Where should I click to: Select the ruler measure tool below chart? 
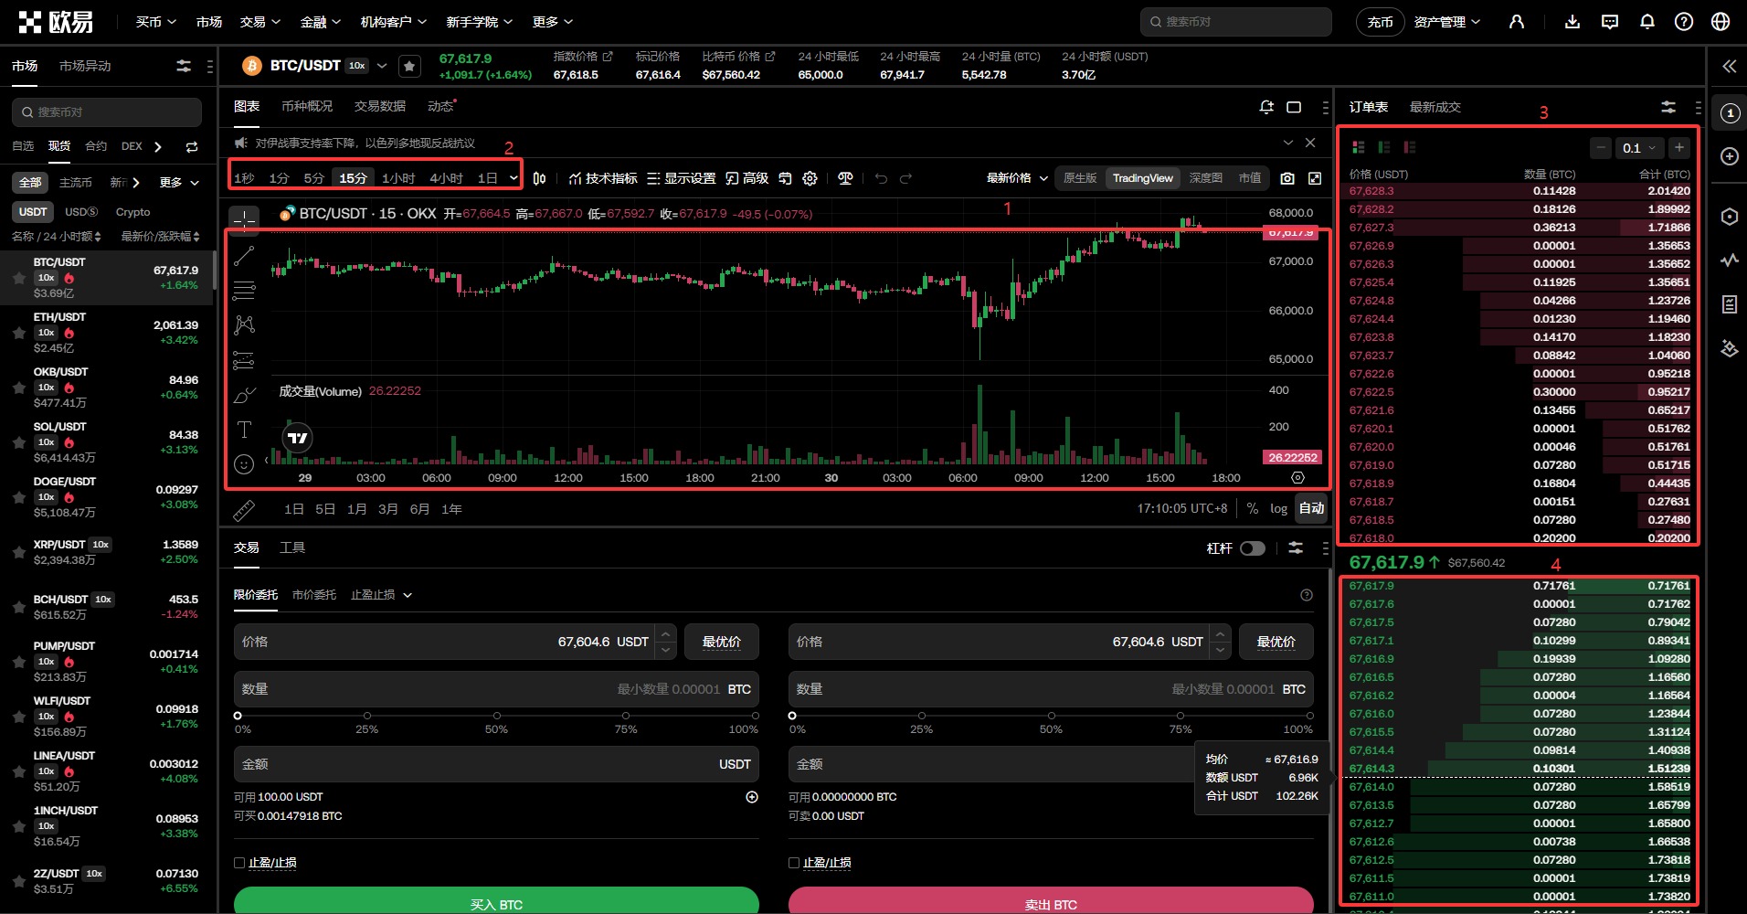pyautogui.click(x=244, y=510)
